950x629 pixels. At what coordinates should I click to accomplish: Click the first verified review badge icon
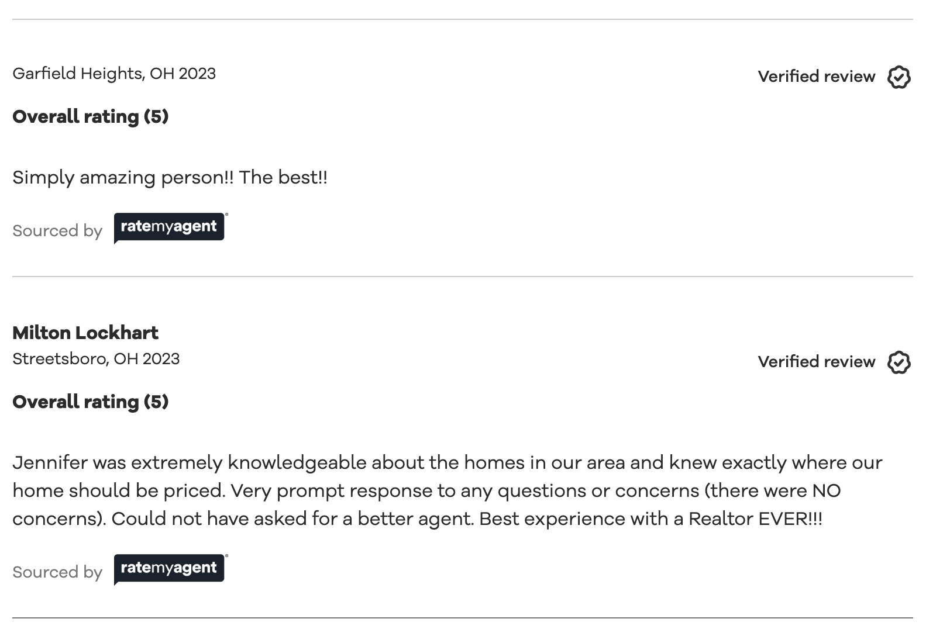[x=899, y=77]
